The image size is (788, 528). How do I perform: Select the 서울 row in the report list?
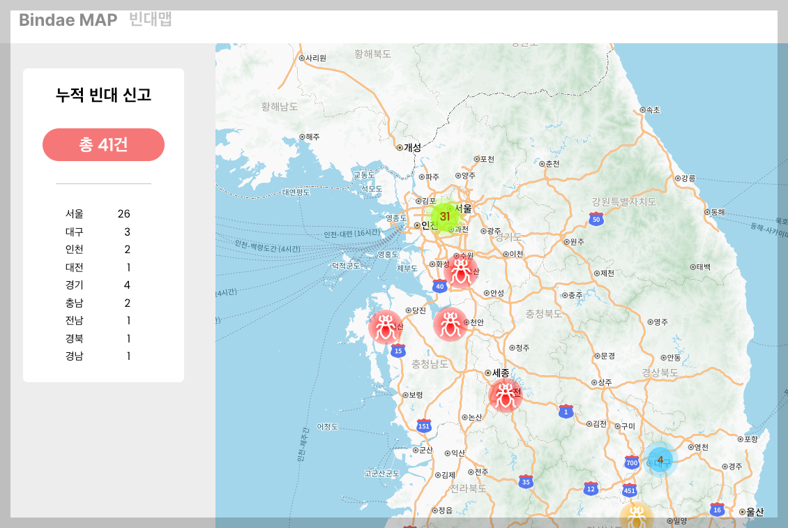[103, 213]
